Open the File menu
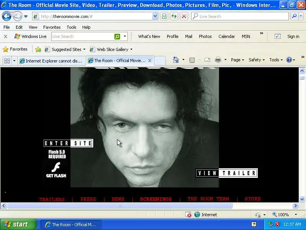This screenshot has height=230, width=306. tap(7, 27)
